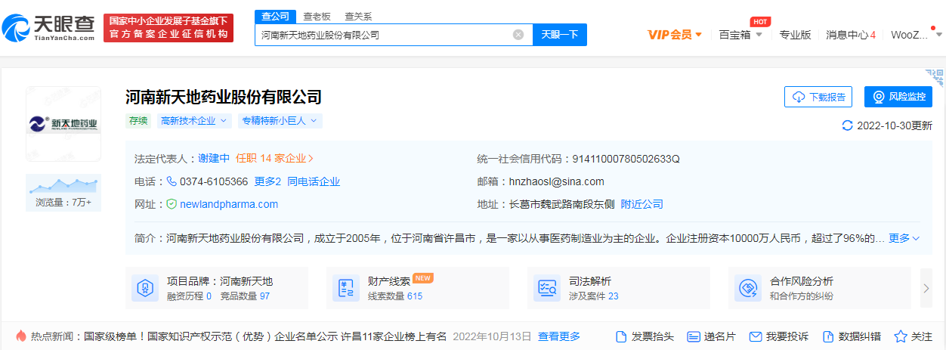The image size is (946, 350).
Task: Expand the company intro with 更多
Action: (904, 238)
